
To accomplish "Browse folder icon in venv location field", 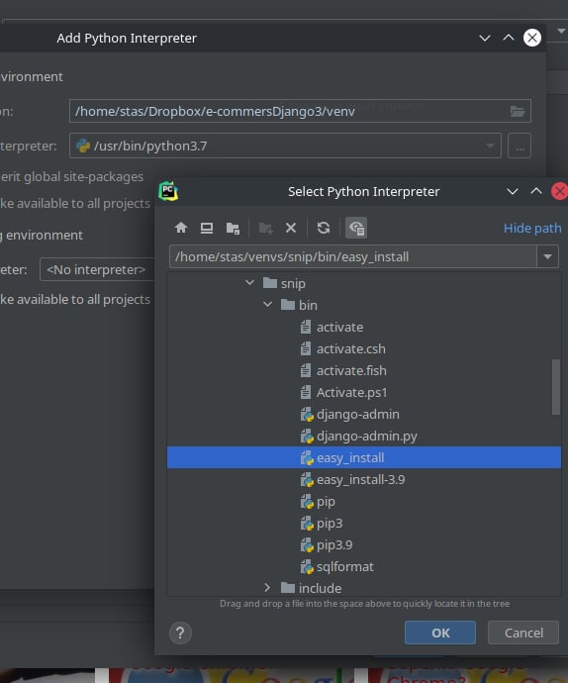I will click(518, 112).
